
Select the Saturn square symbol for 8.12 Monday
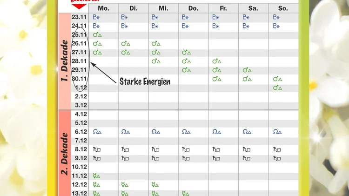[x=97, y=149]
